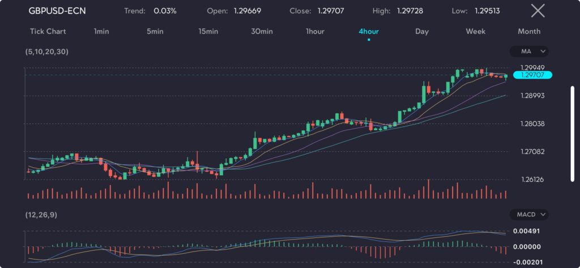Switch chart to 15min interval

(x=208, y=31)
